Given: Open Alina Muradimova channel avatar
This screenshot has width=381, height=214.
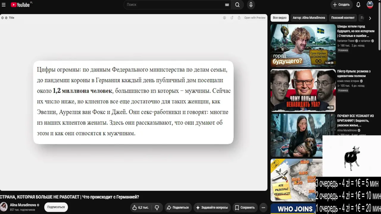Looking at the screenshot, I should coord(4,207).
